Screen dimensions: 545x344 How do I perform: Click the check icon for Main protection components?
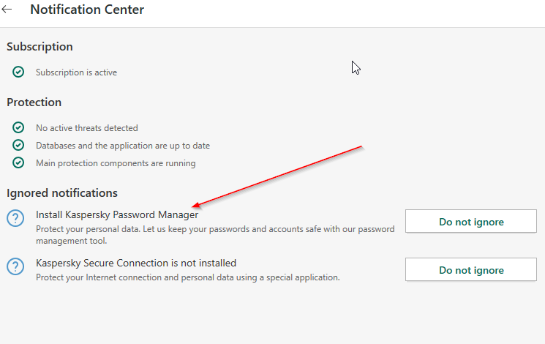coord(18,162)
